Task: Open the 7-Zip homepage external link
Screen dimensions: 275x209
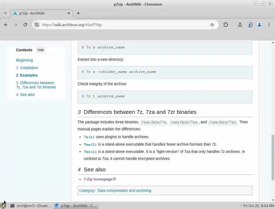Action: [100, 179]
